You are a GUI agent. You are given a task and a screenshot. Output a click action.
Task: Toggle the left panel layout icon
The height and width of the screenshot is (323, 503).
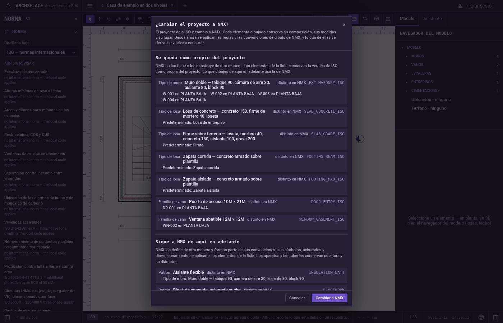click(7, 317)
